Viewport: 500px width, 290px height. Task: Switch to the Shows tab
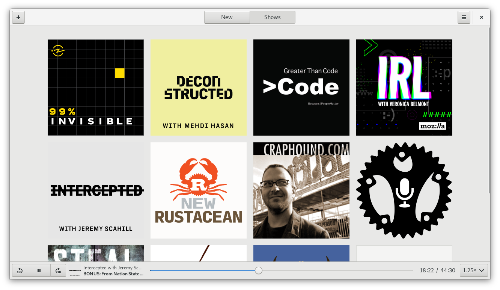272,17
